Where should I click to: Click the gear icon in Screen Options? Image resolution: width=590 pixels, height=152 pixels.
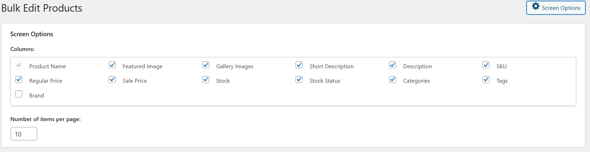click(536, 6)
